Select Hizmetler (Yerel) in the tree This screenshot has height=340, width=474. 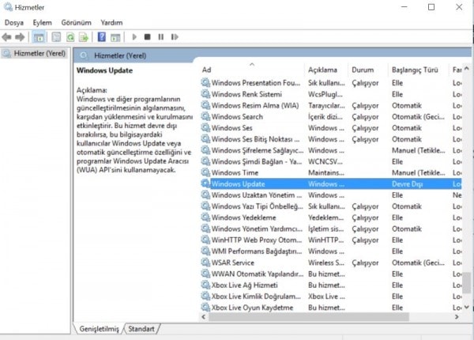(x=39, y=54)
